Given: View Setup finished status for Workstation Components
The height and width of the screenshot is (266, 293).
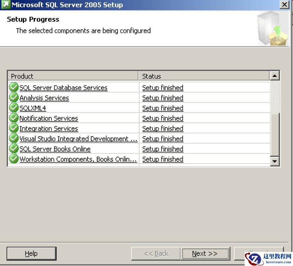Looking at the screenshot, I should [x=163, y=159].
